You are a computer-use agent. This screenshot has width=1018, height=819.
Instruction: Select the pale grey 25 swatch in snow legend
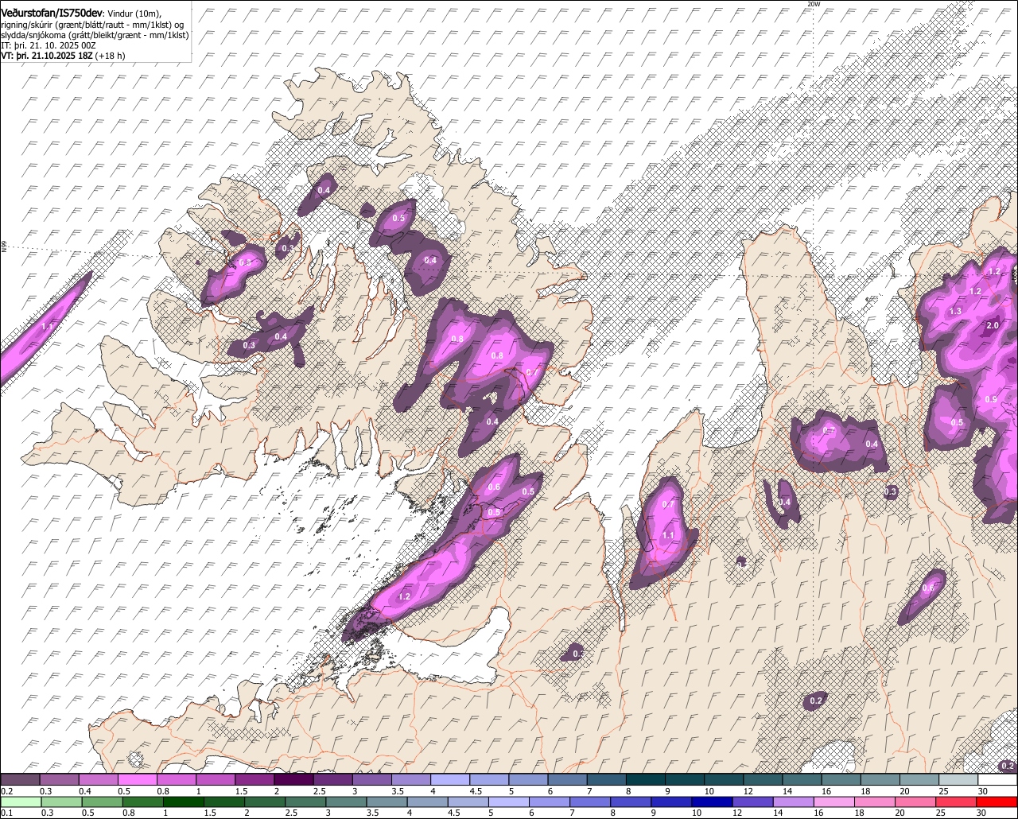pos(958,779)
